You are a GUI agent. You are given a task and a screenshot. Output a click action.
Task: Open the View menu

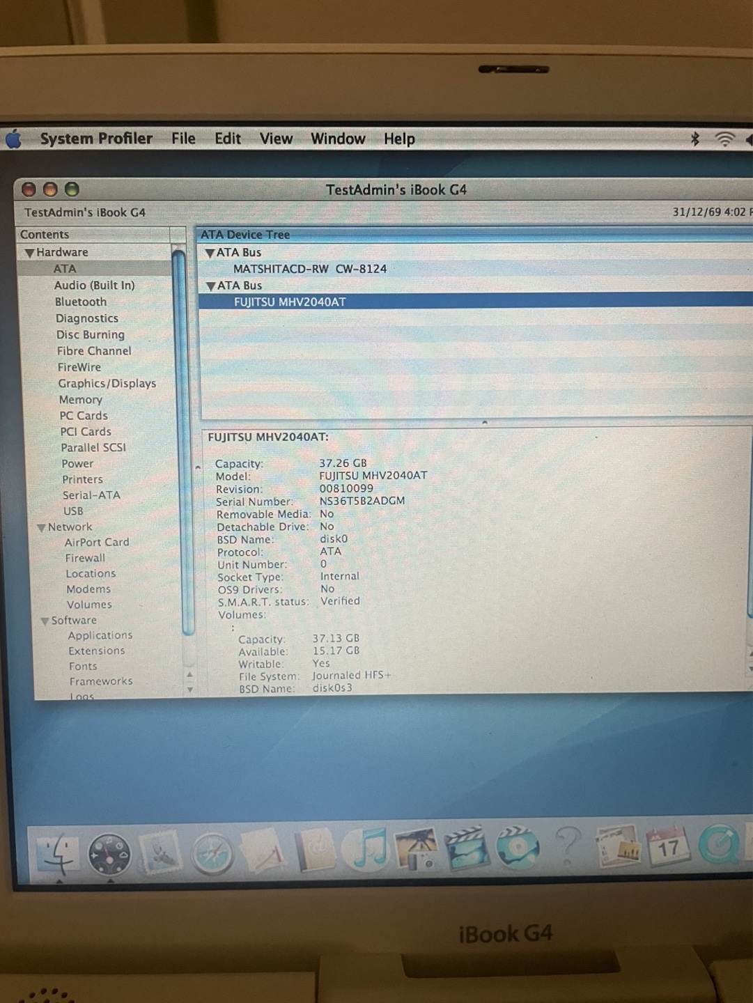point(276,139)
